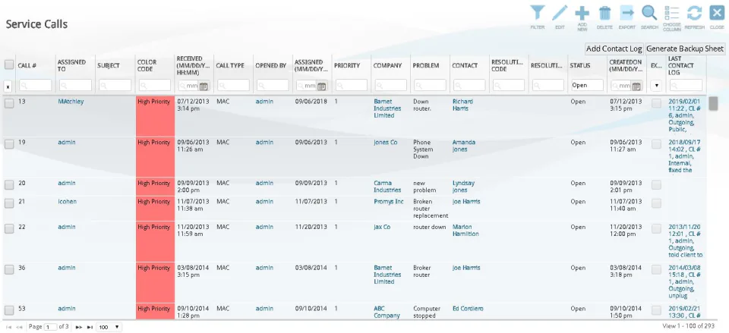Click the Delete trash icon
This screenshot has width=729, height=333.
604,17
